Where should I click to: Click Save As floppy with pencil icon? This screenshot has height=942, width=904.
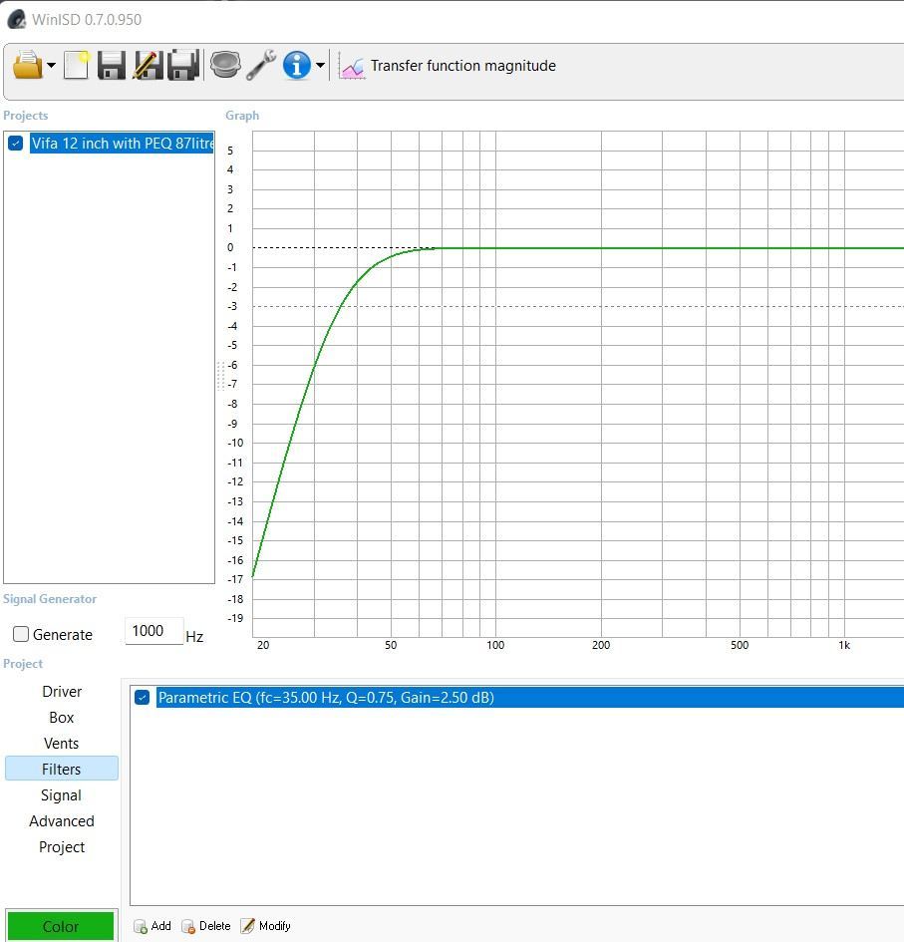click(x=148, y=65)
